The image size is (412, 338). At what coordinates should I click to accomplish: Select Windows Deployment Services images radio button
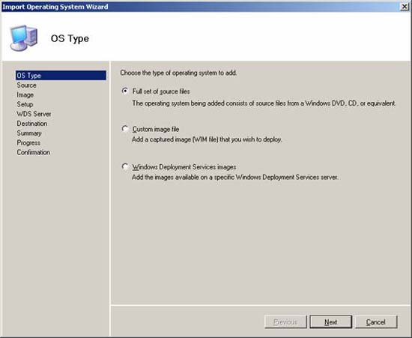point(125,166)
